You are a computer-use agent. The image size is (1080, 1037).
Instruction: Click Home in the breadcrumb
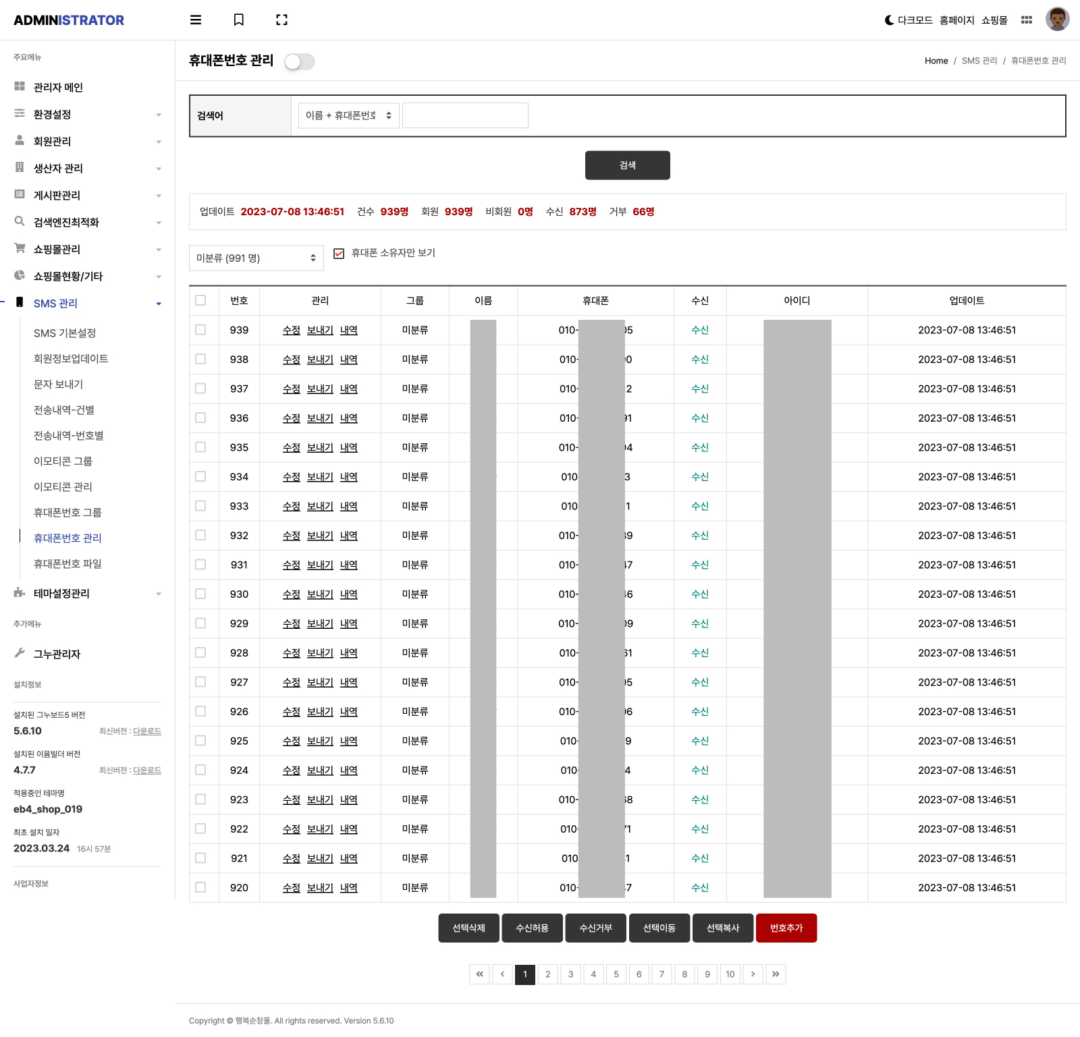pos(936,61)
